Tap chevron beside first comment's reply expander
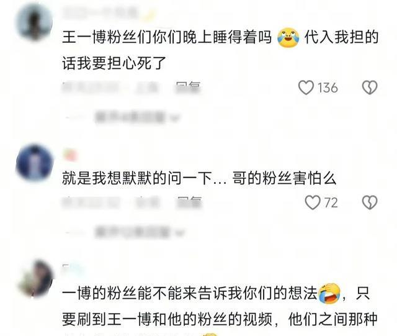 pos(176,117)
